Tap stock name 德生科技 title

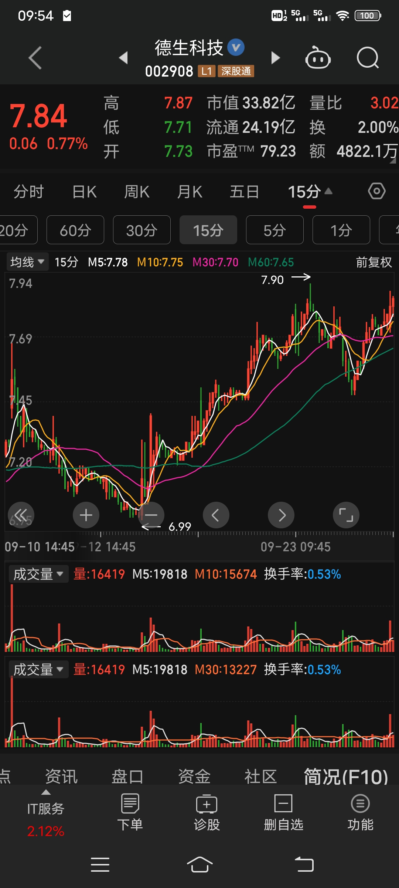(x=189, y=48)
